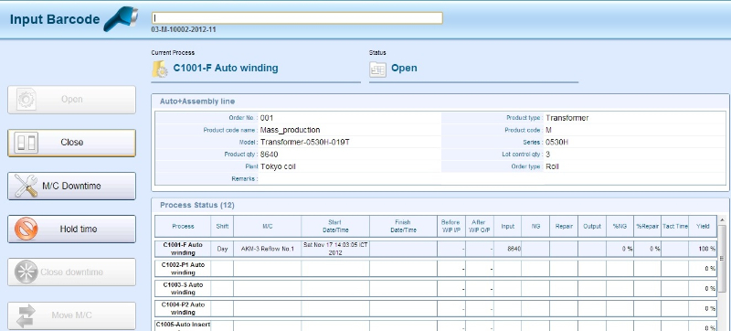
Task: Click the Order type Roll value
Action: 552,166
